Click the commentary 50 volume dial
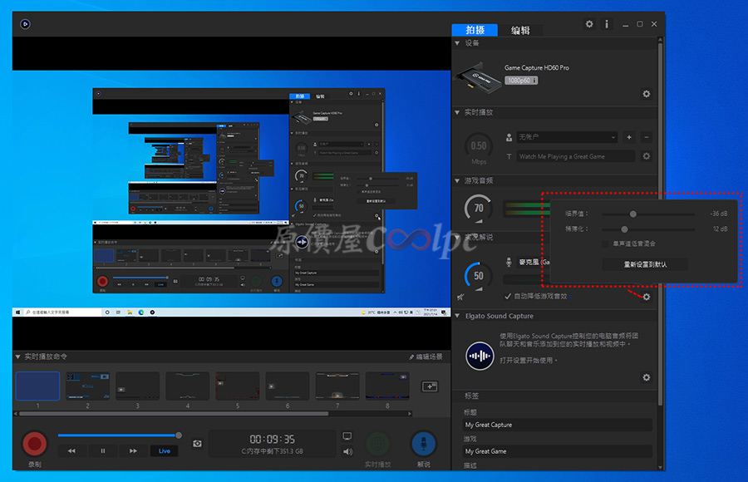Screen dimensions: 748x482 click(x=479, y=276)
